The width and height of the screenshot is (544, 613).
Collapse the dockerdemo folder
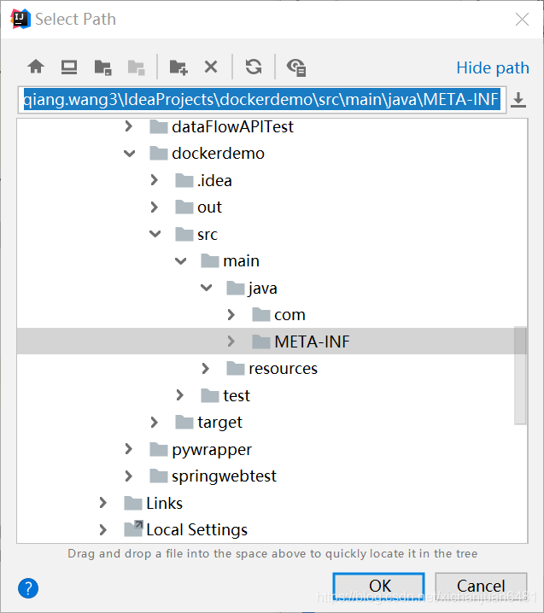point(129,154)
